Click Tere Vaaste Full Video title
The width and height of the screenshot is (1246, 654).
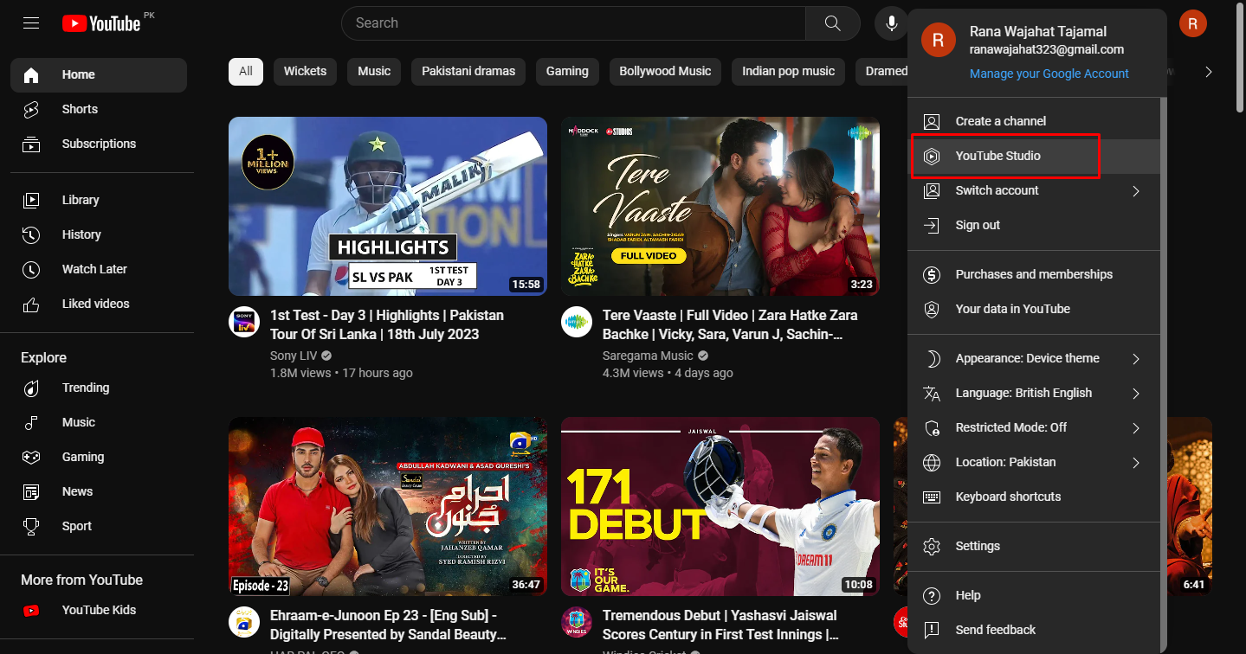(730, 325)
